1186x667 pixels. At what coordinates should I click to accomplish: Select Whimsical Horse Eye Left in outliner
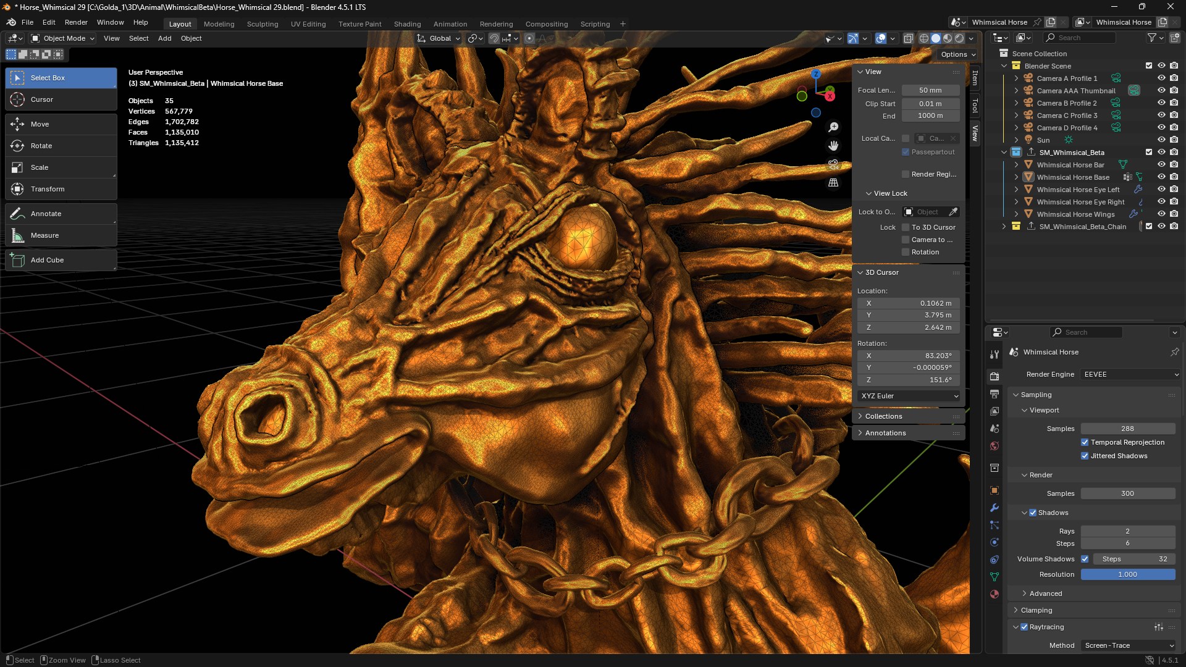pyautogui.click(x=1078, y=190)
